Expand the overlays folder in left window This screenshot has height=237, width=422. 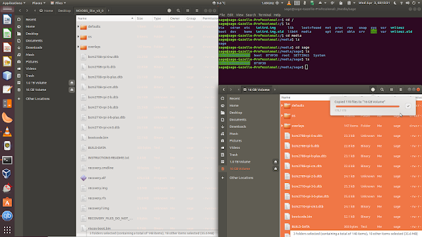[x=78, y=47]
